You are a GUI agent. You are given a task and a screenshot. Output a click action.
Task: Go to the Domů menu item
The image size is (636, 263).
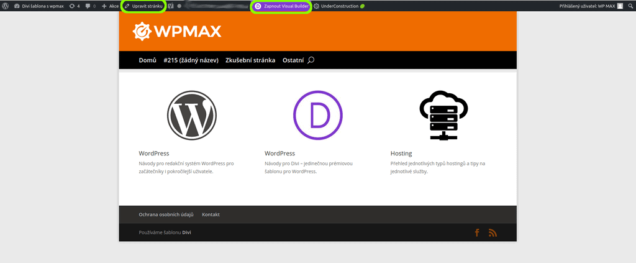(148, 60)
